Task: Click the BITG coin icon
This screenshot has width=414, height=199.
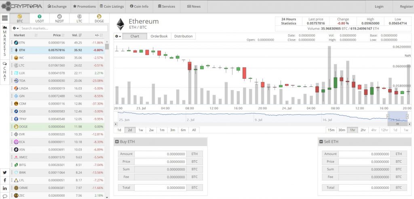Action: click(x=16, y=165)
